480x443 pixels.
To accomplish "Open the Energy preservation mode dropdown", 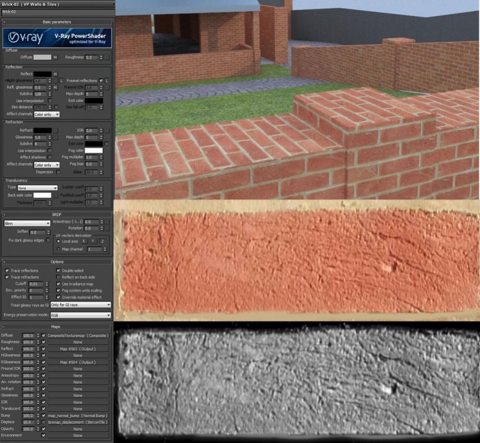I will [80, 315].
